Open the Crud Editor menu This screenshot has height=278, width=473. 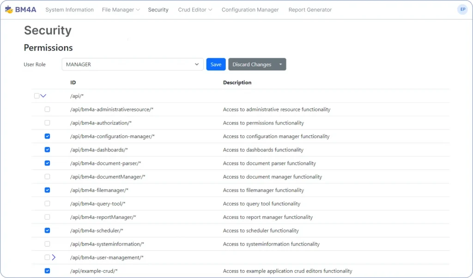[x=195, y=10]
